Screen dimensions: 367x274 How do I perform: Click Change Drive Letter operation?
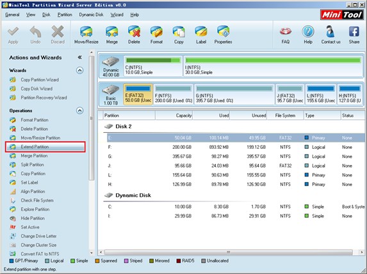(x=38, y=236)
